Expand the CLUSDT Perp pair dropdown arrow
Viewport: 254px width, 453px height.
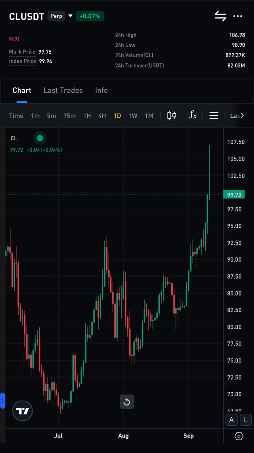pos(70,16)
